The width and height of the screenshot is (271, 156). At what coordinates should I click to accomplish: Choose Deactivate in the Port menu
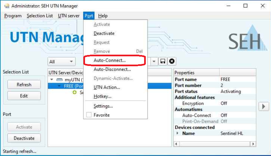[115, 33]
